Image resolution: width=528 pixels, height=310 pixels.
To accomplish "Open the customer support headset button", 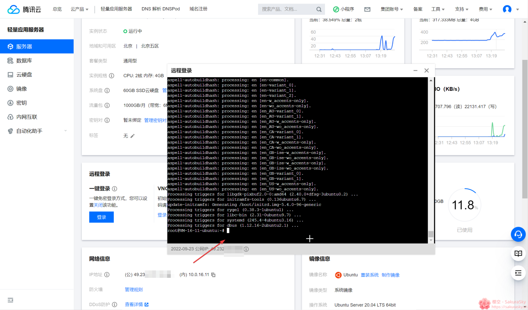I will (x=518, y=234).
